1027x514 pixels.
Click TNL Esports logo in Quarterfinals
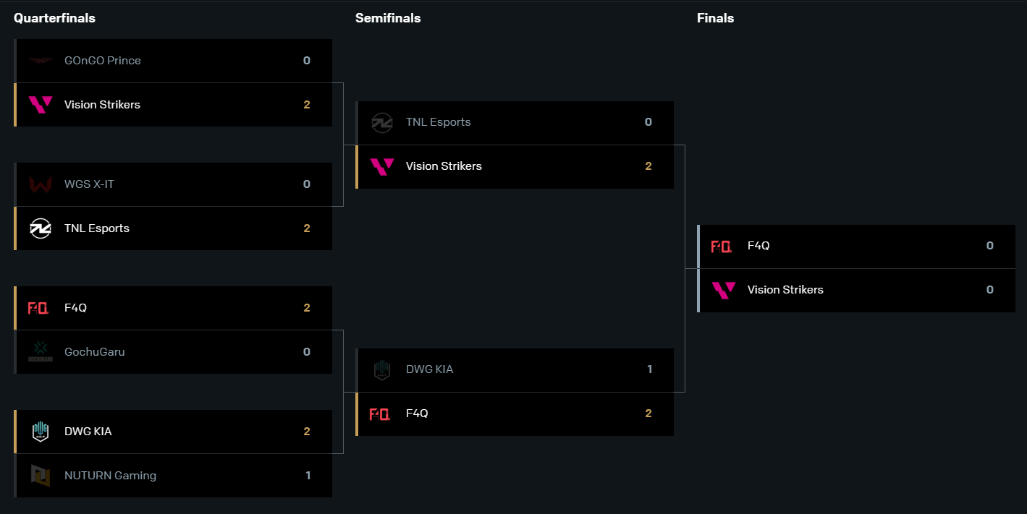pos(41,228)
